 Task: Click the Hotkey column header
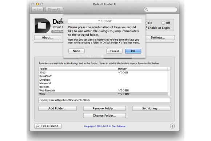point(142,69)
